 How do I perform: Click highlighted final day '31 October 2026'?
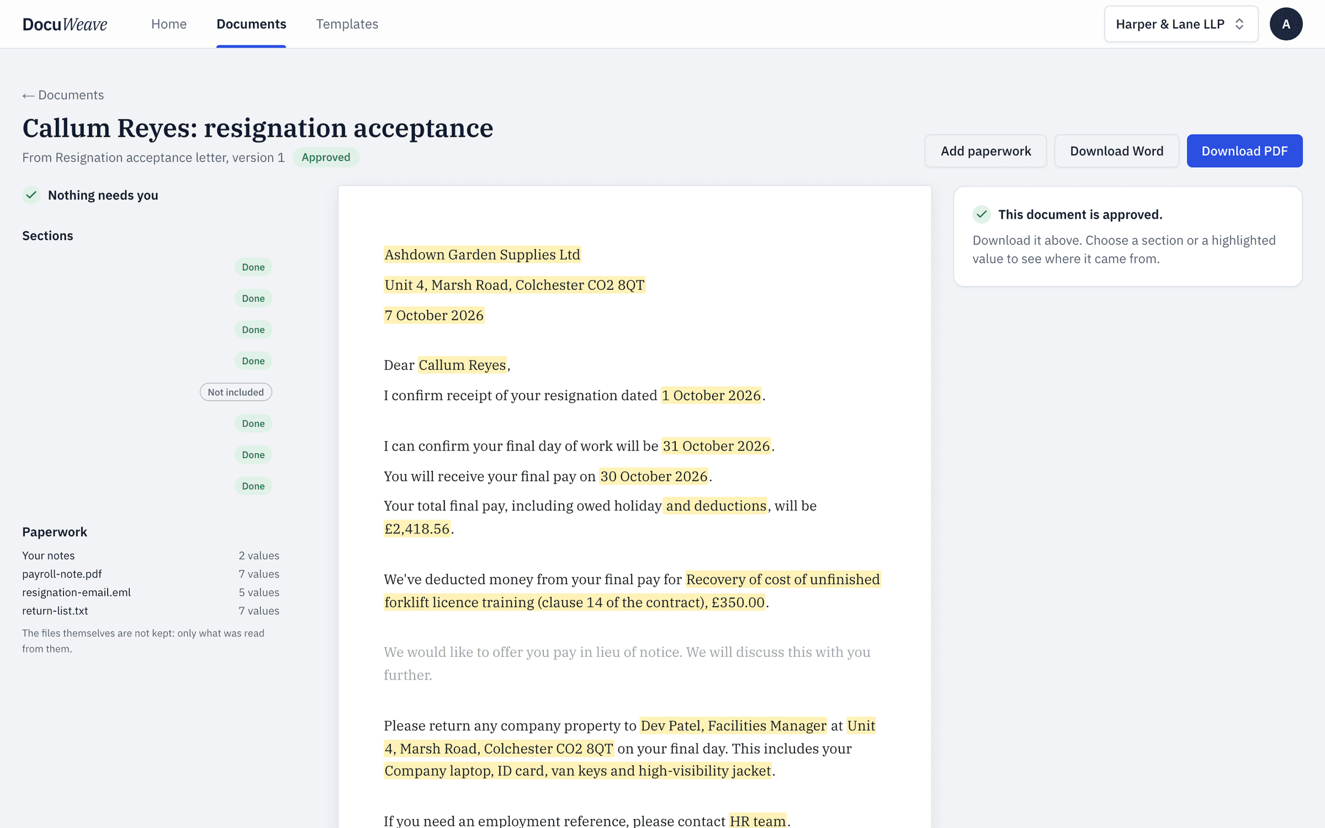coord(716,446)
